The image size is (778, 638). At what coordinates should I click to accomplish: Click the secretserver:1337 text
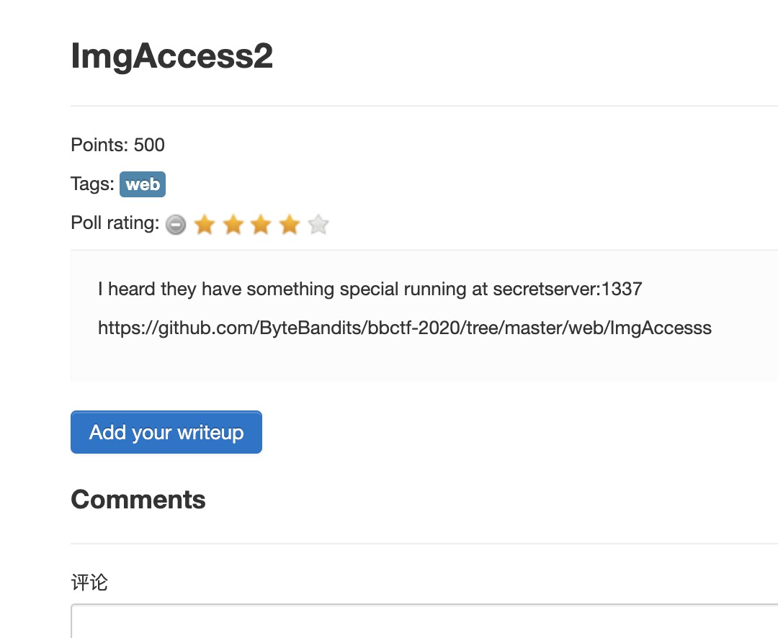(x=567, y=289)
